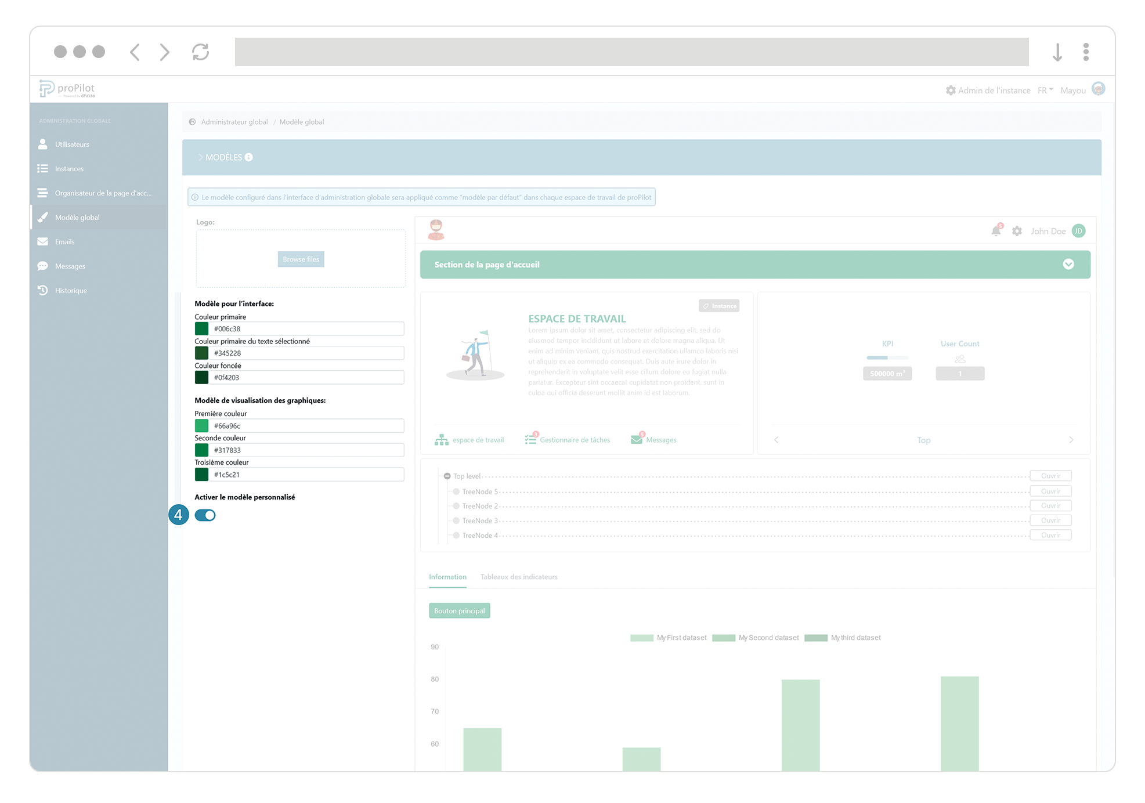Toggle Activer le modèle personnalisé switch
This screenshot has width=1145, height=803.
coord(205,515)
